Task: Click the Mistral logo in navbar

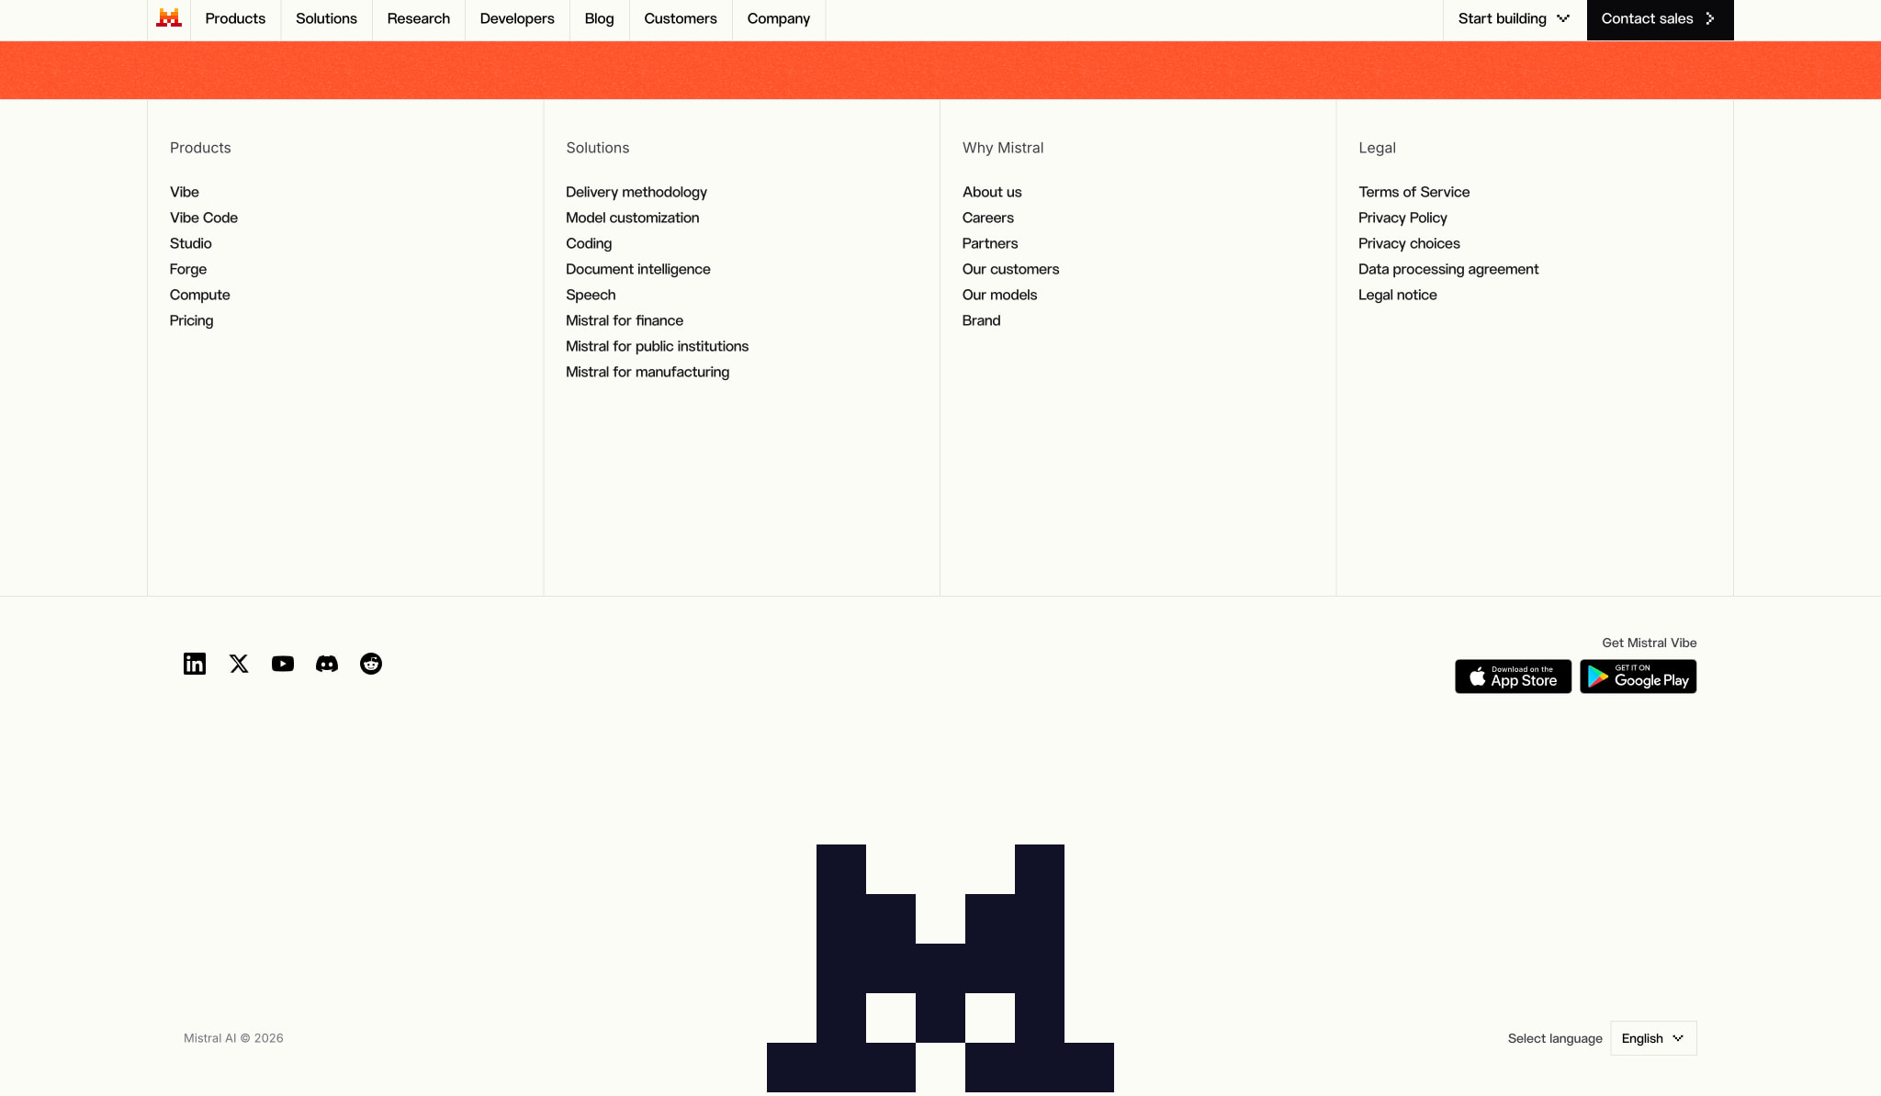Action: coord(169,18)
